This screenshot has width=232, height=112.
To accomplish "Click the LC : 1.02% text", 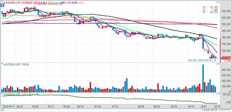I will pyautogui.click(x=210, y=10).
